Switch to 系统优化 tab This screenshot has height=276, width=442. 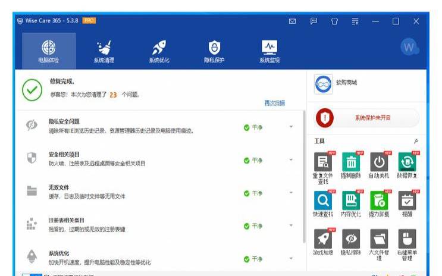(159, 51)
